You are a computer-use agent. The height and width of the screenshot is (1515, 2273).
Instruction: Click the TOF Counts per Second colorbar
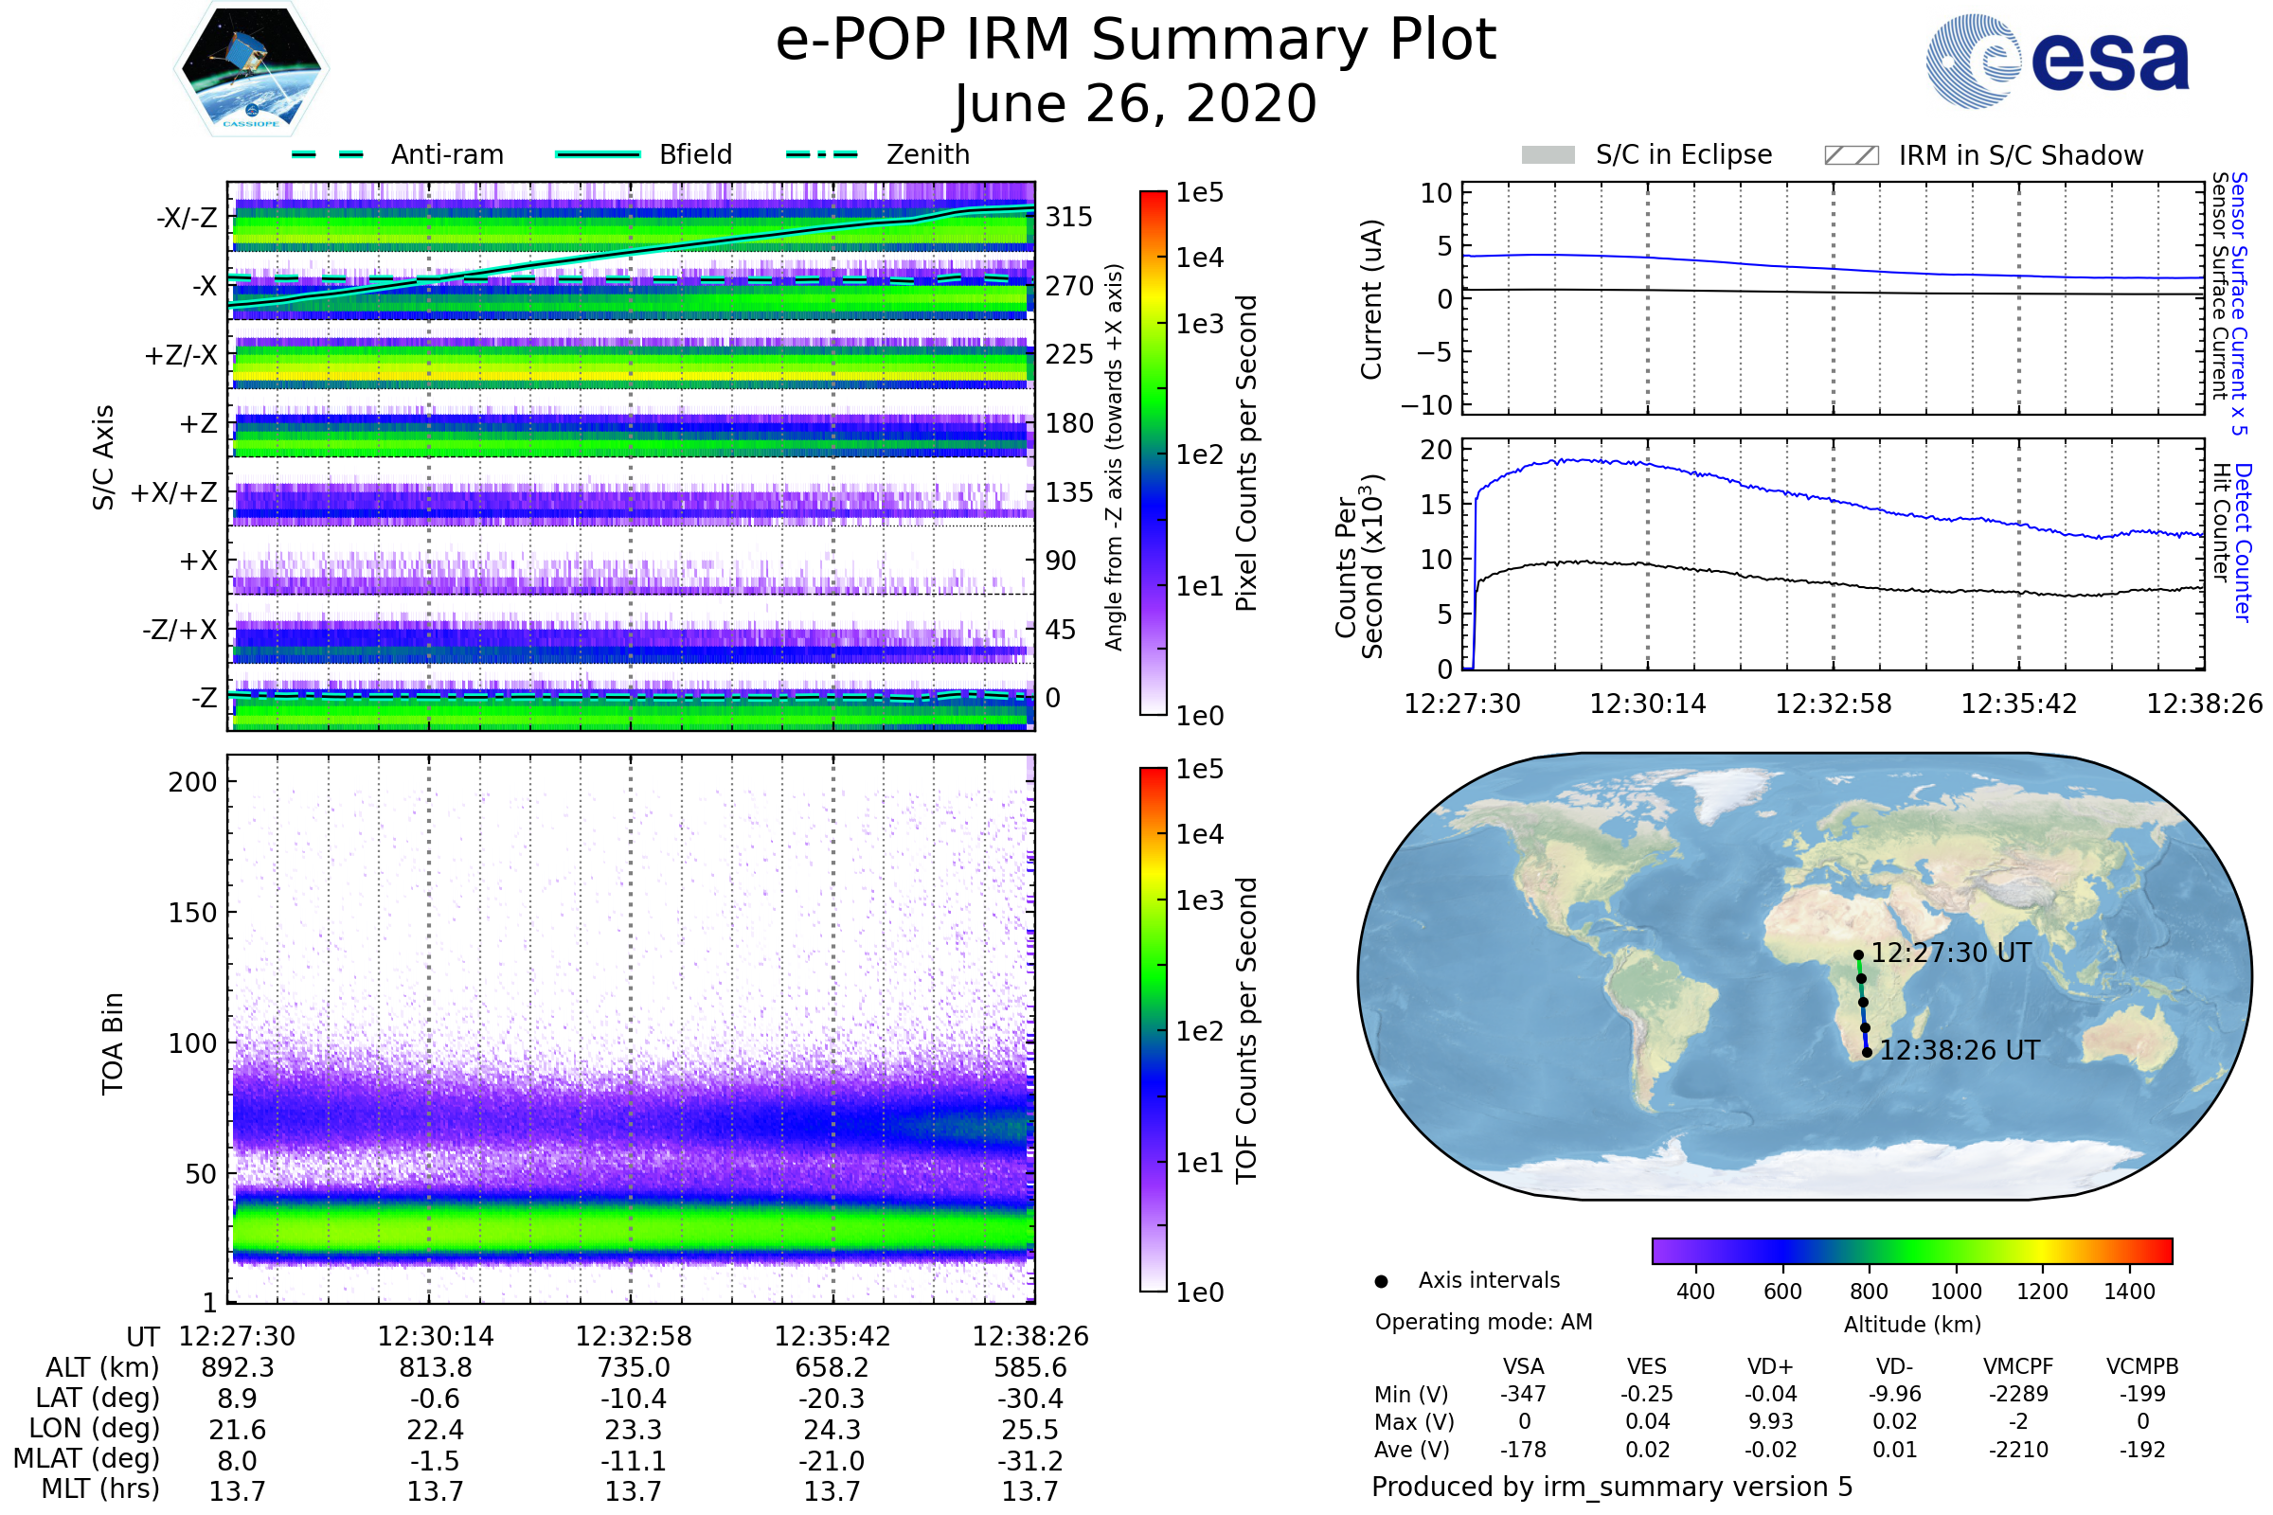1153,1029
